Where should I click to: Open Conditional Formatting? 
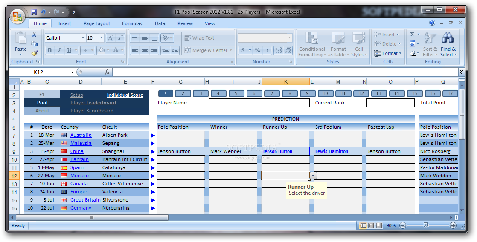[x=311, y=44]
